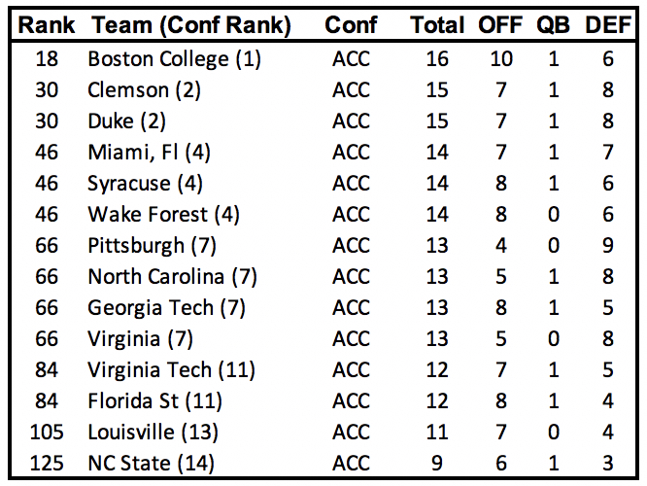The width and height of the screenshot is (647, 486).
Task: Click the Boston College (1) cell
Action: coord(175,58)
